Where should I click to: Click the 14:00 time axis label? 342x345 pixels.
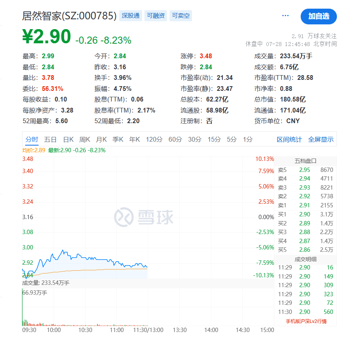click(211, 330)
